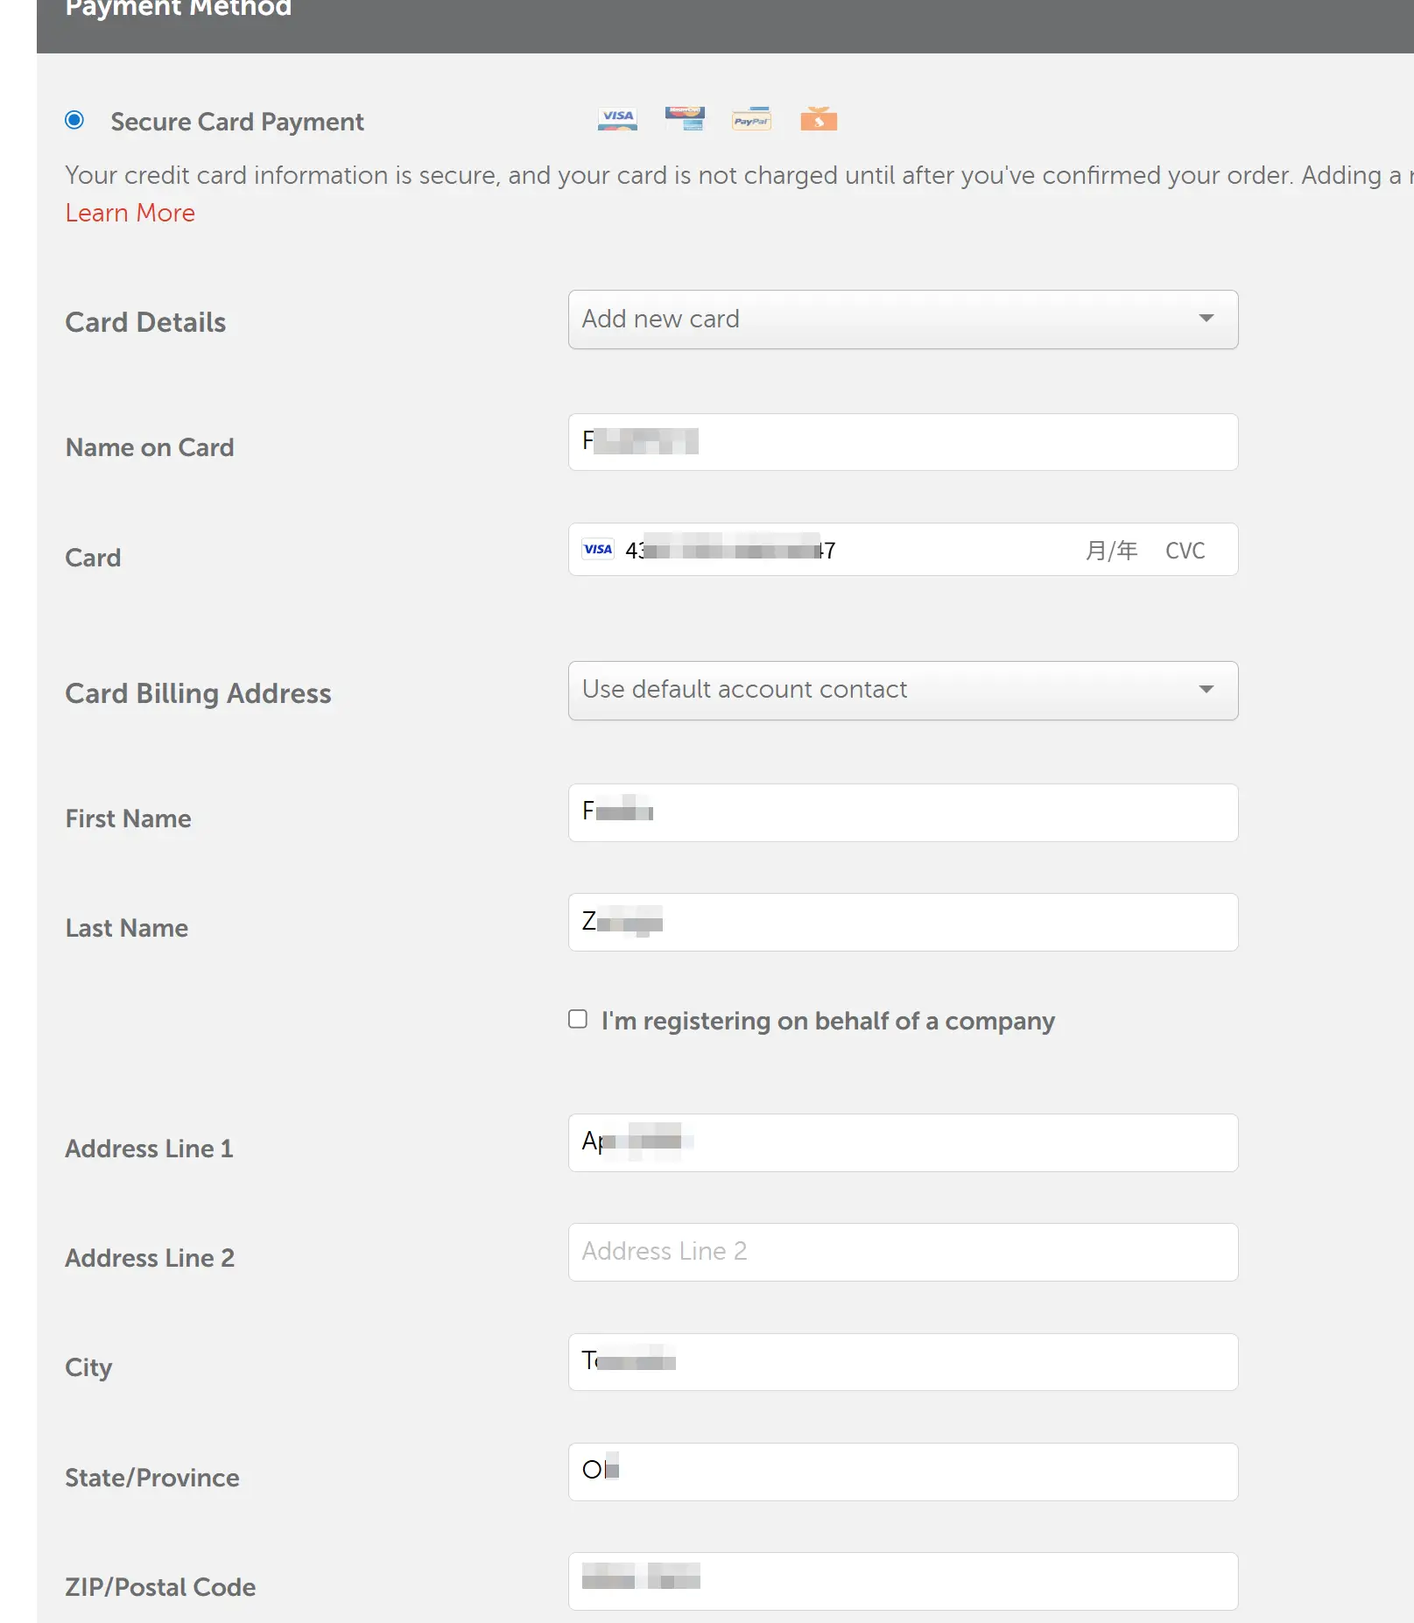Click the MasterCard payment icon
Image resolution: width=1414 pixels, height=1623 pixels.
[x=685, y=118]
